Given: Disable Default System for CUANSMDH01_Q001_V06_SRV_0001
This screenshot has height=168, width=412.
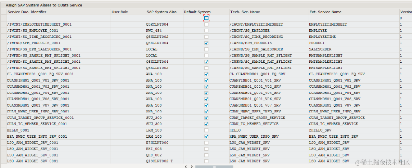Looking at the screenshot, I should (206, 99).
